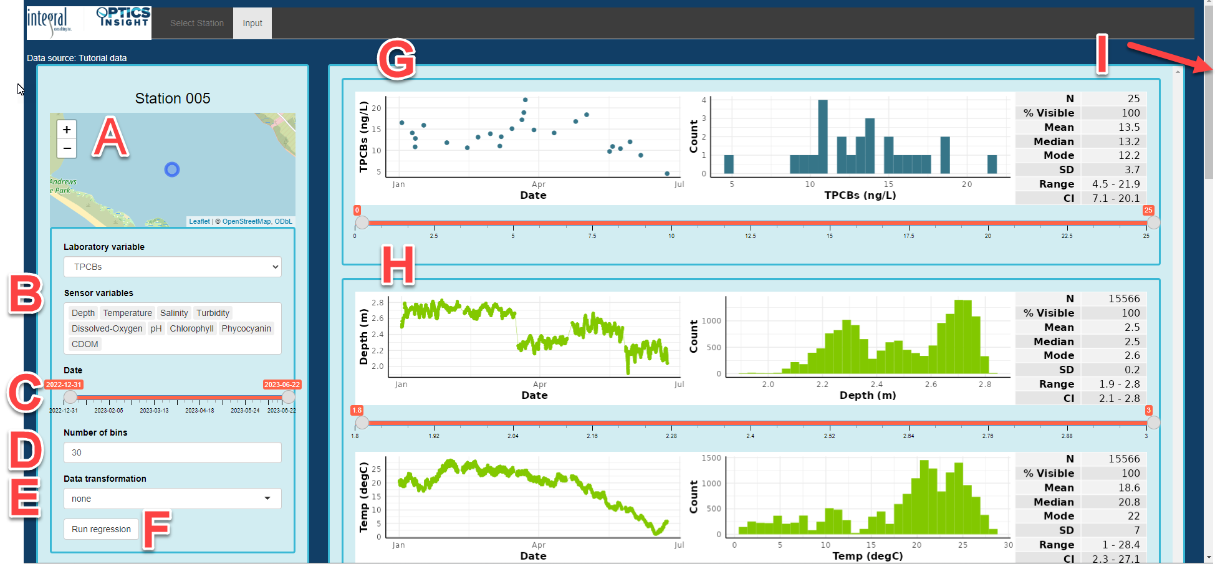Zoom out on the station map
Viewport: 1215px width, 564px height.
[x=67, y=148]
